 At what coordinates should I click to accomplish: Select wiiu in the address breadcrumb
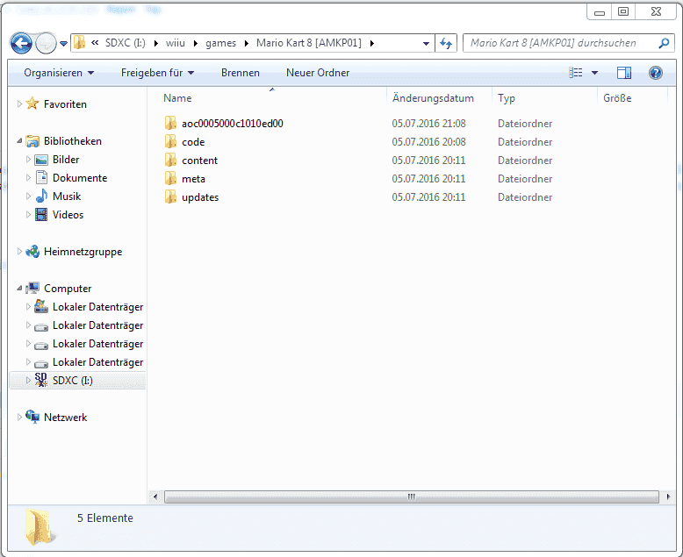coord(176,43)
